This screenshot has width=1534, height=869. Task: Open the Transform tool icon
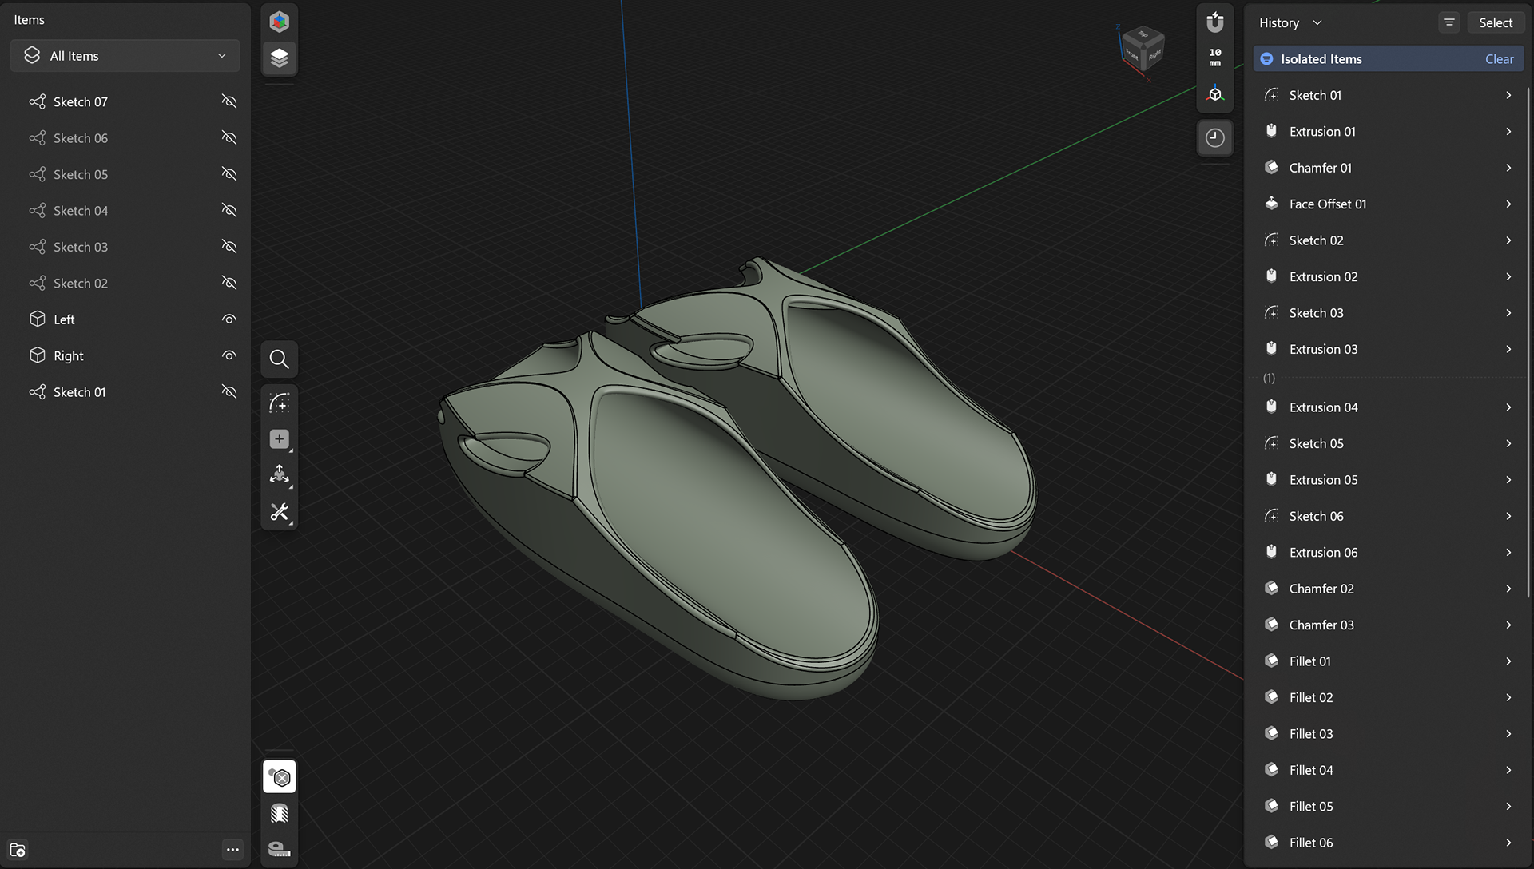tap(279, 475)
